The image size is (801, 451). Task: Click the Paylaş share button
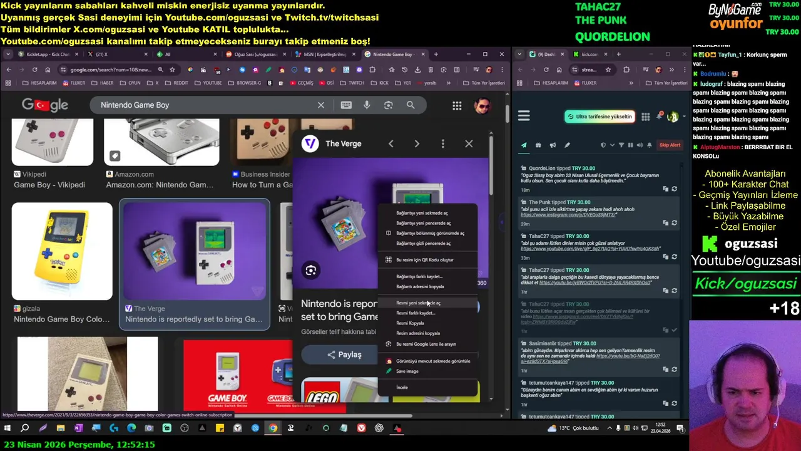tap(344, 355)
